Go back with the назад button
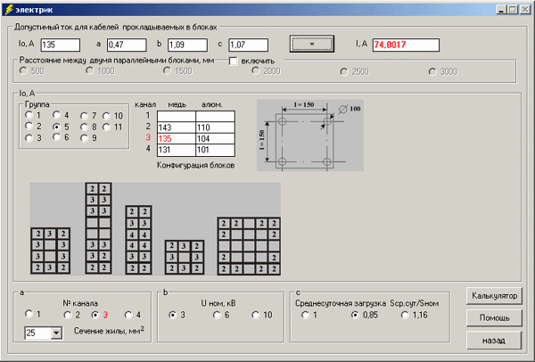Screen dimensions: 535x362 [x=494, y=341]
